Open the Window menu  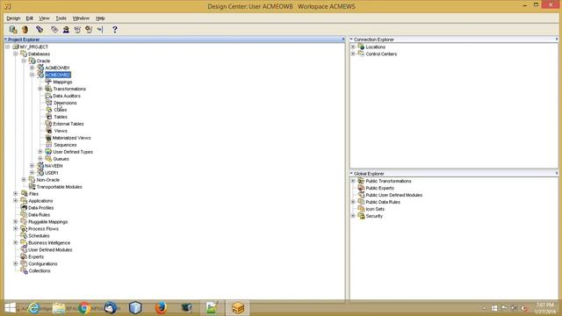pyautogui.click(x=81, y=18)
